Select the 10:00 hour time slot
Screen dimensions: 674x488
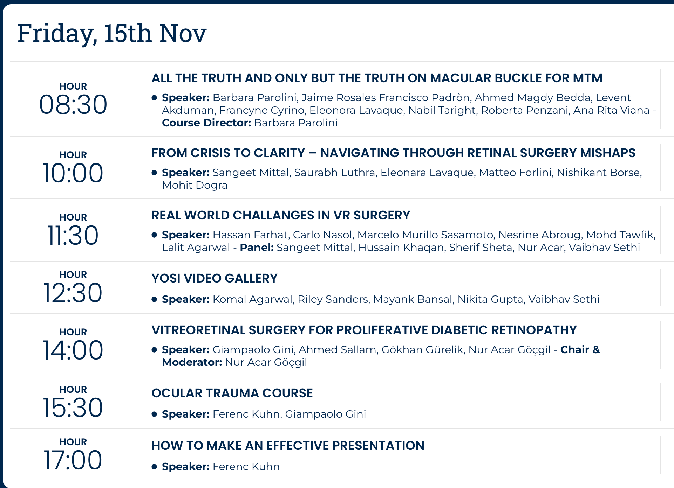73,168
